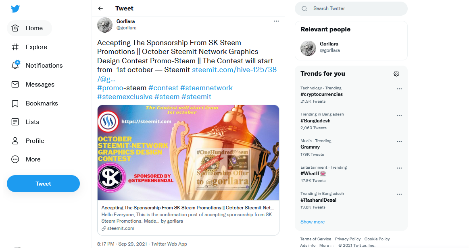Open options for #cryptocurrencies trend
Screen dimensions: 469x248
click(x=399, y=89)
